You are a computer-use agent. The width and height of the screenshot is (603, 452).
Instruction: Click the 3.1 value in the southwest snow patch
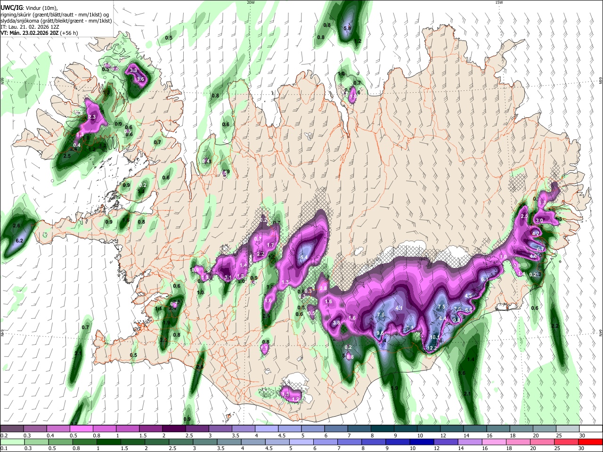pos(228,278)
